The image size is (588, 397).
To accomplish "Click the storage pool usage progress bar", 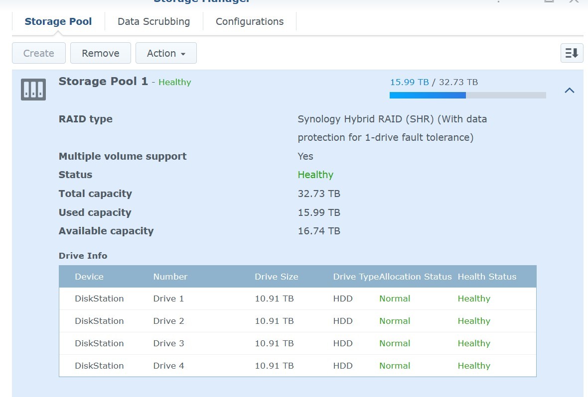I will pyautogui.click(x=467, y=95).
